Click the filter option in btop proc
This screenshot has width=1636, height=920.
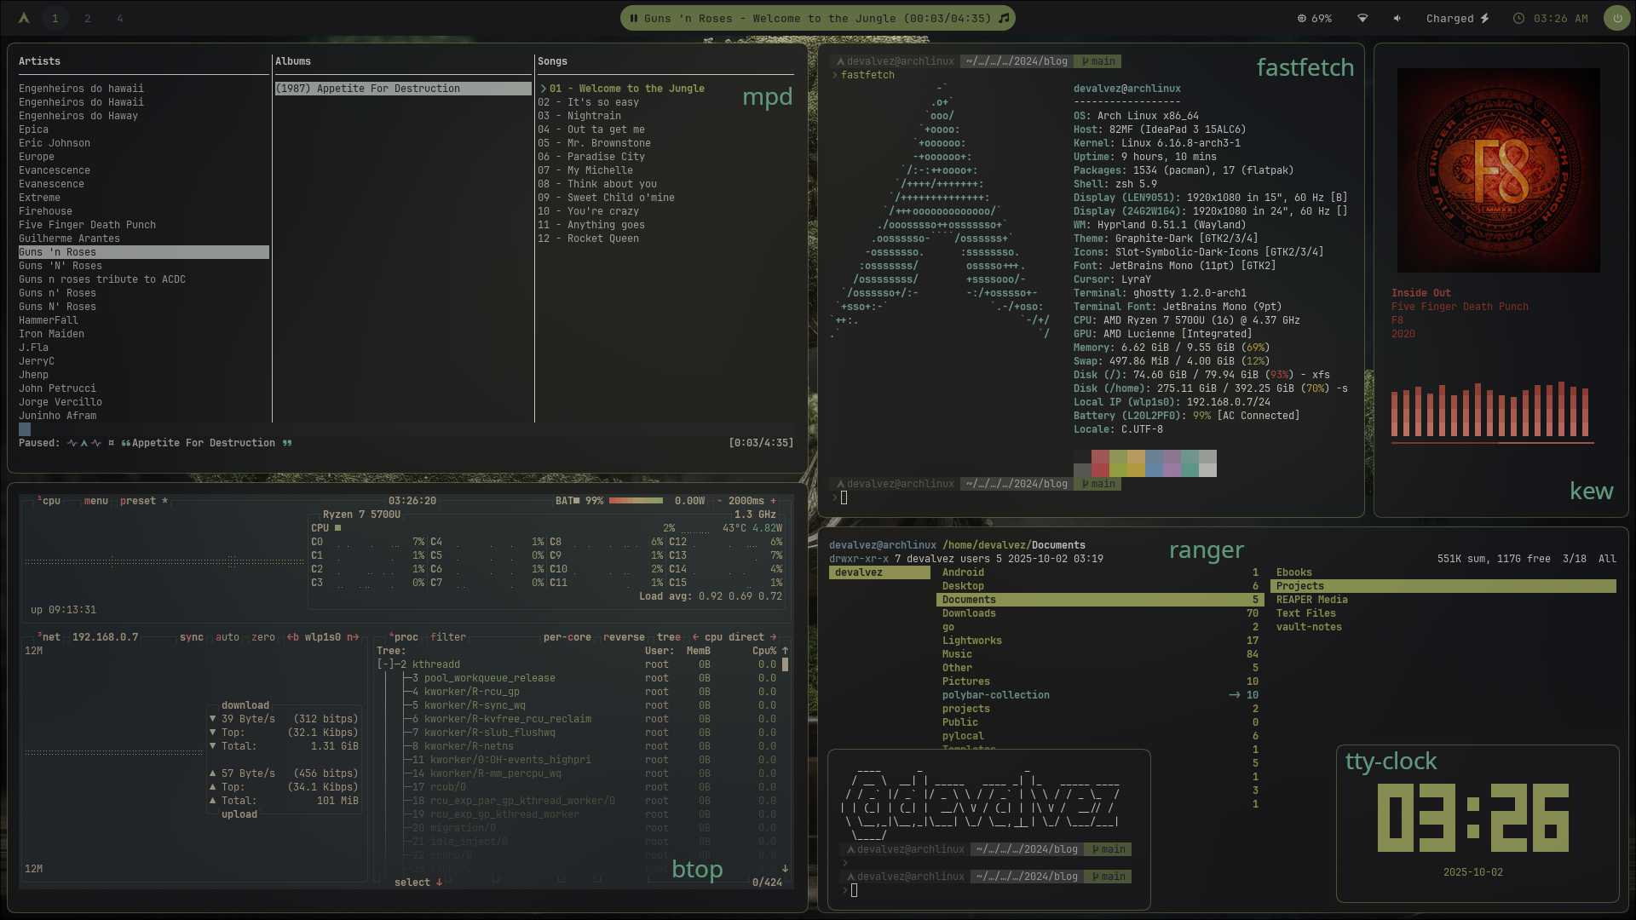point(448,637)
